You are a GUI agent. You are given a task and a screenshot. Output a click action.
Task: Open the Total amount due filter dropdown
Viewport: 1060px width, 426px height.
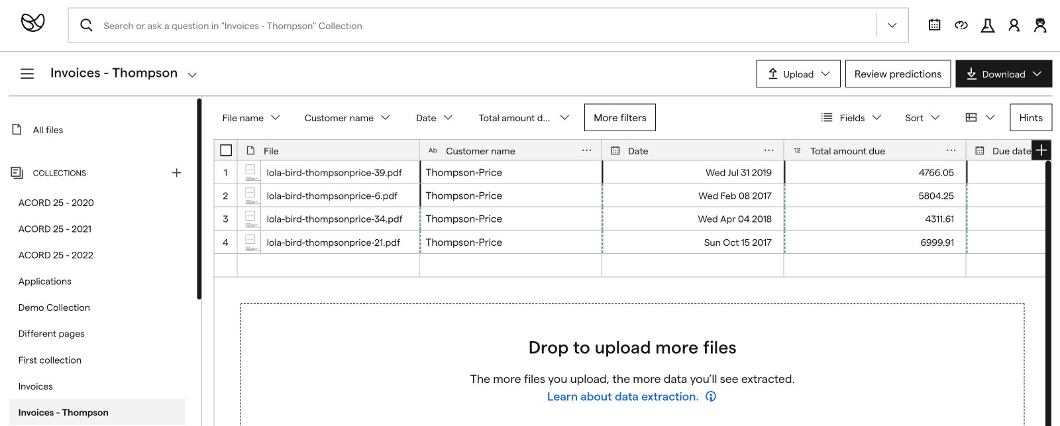[523, 117]
